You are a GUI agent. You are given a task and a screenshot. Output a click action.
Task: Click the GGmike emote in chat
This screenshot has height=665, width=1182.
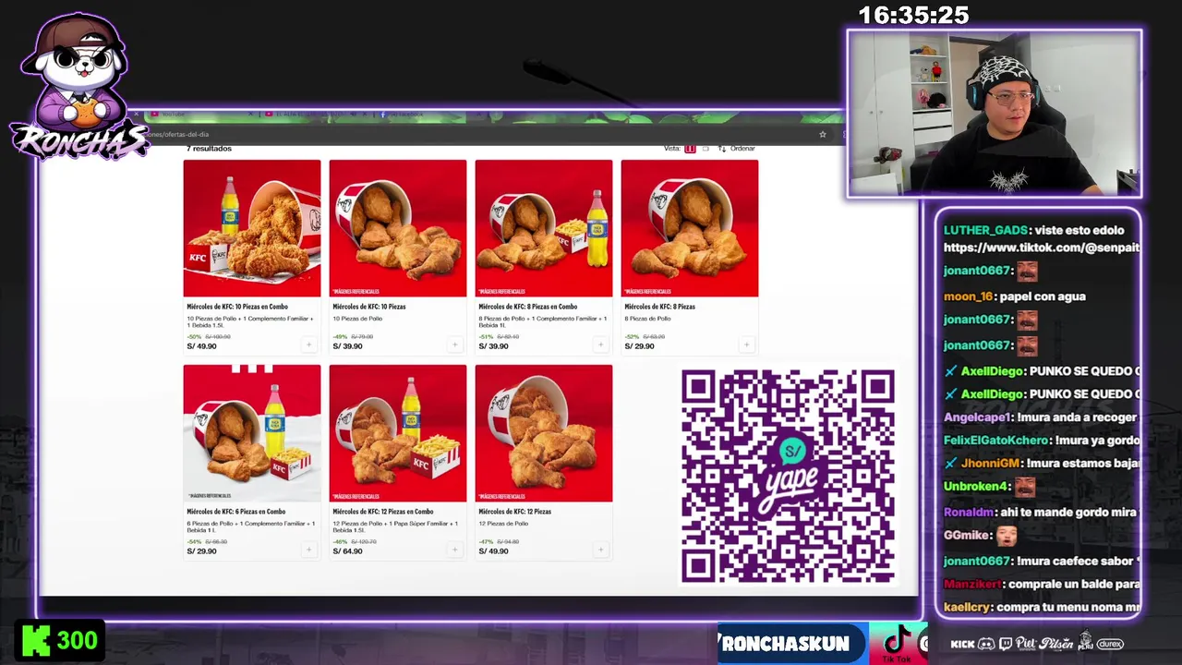[1007, 535]
